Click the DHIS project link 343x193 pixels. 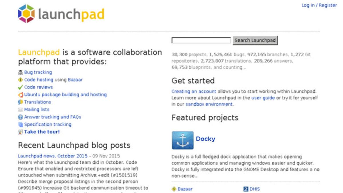pyautogui.click(x=254, y=189)
